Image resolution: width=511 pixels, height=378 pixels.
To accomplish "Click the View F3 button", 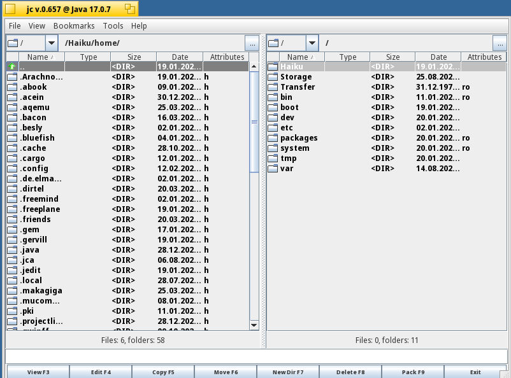I will click(x=38, y=372).
